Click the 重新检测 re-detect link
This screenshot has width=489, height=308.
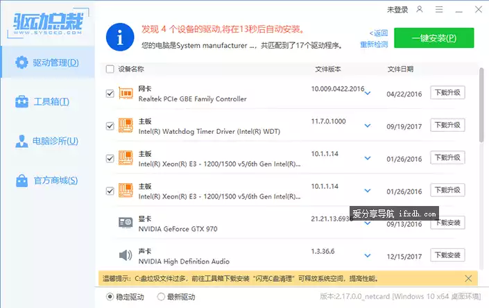374,44
